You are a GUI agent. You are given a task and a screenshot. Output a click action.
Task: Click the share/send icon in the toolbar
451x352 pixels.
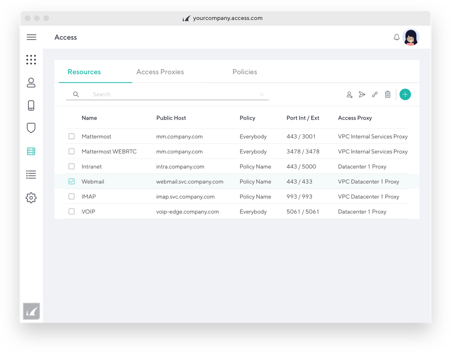coord(362,94)
